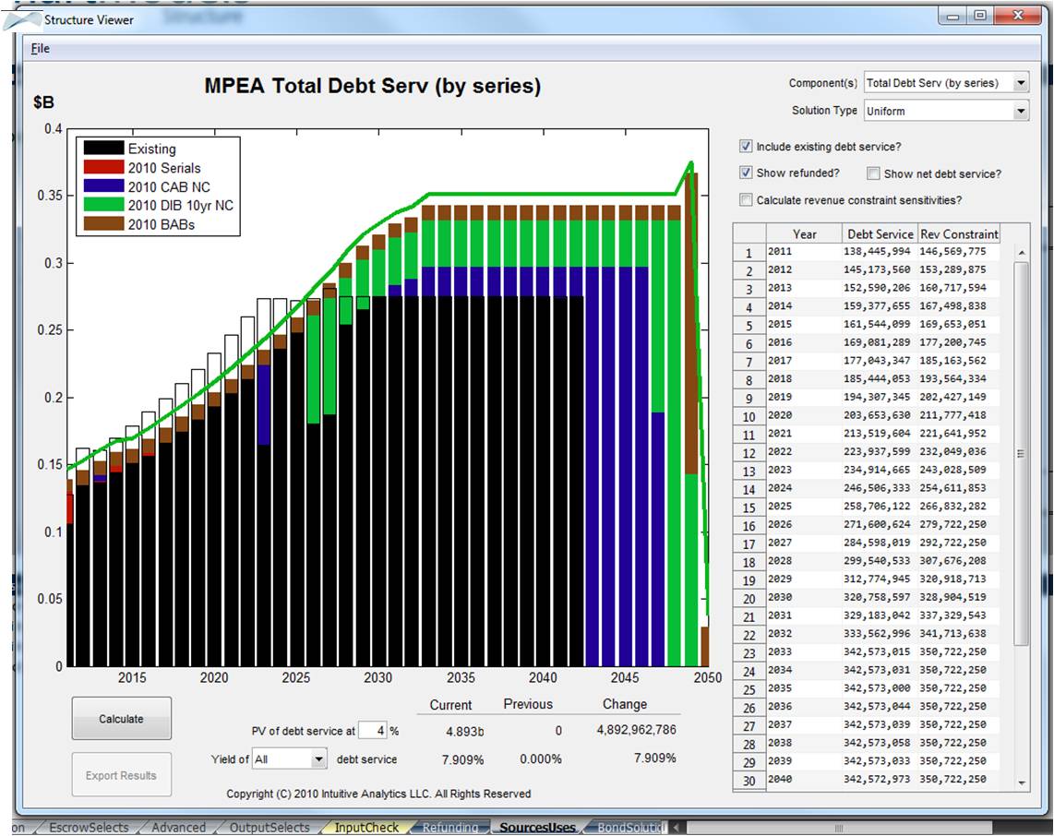The height and width of the screenshot is (836, 1054).
Task: Enable Show net debt service
Action: click(873, 173)
